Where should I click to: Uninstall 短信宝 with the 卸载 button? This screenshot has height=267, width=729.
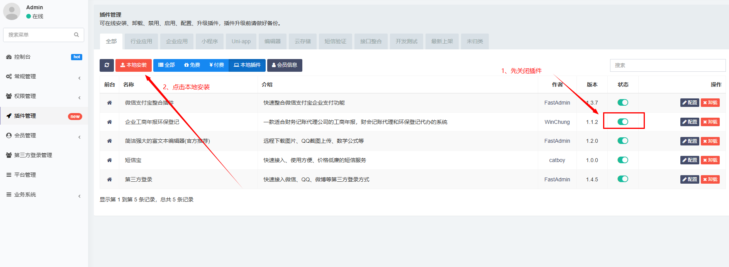710,160
